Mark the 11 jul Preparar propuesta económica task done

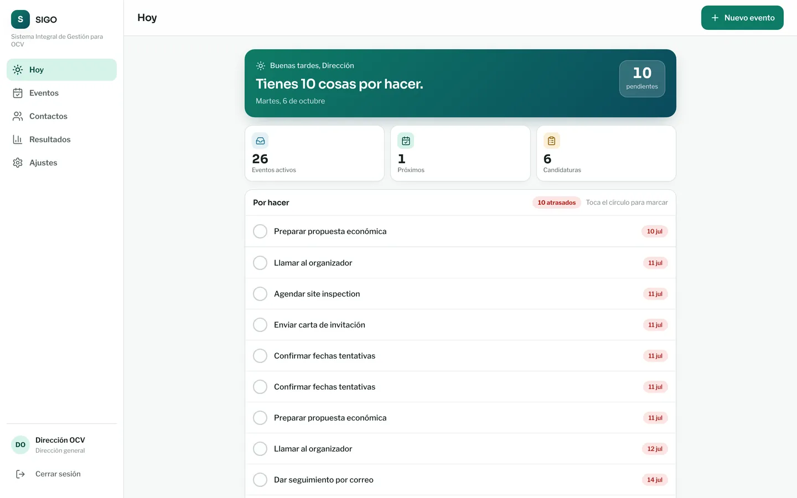(x=260, y=418)
